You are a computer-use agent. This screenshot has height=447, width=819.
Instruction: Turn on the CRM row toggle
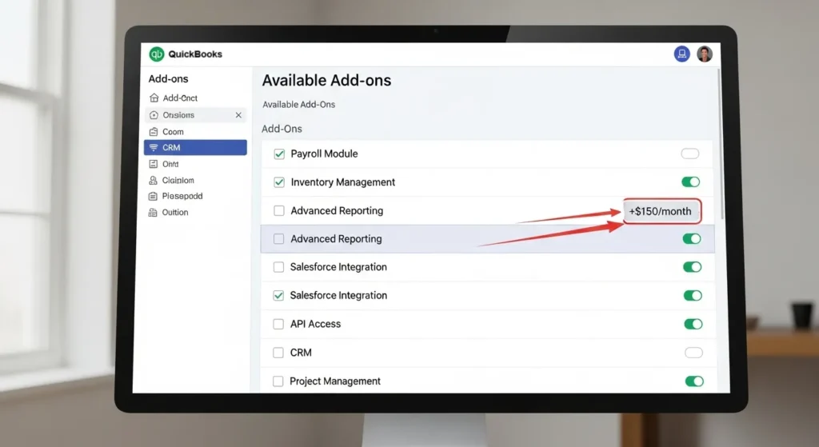(693, 353)
